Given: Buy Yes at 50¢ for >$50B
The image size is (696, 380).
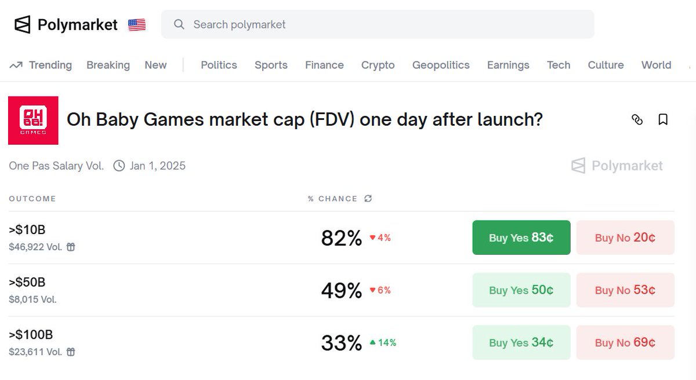Looking at the screenshot, I should (x=521, y=290).
